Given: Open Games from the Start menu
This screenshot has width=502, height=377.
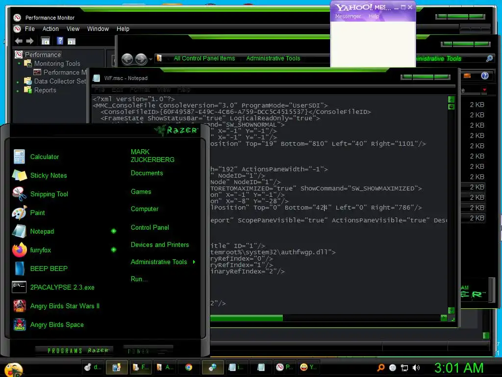Looking at the screenshot, I should pyautogui.click(x=141, y=192).
